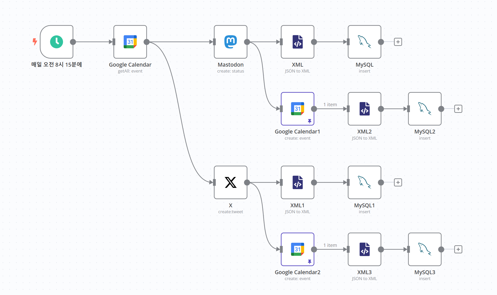Click the 'create: status' subtitle under Mastodon
The image size is (497, 295).
(230, 71)
